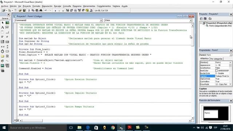
Task: Close the Posición del formulario panel
Action: [231, 101]
